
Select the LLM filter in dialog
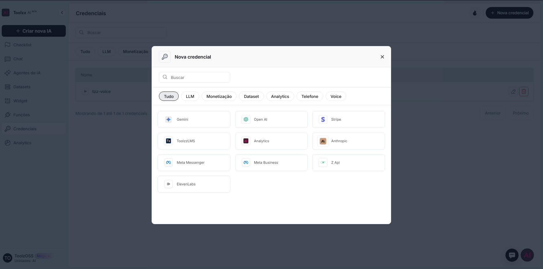[x=190, y=96]
